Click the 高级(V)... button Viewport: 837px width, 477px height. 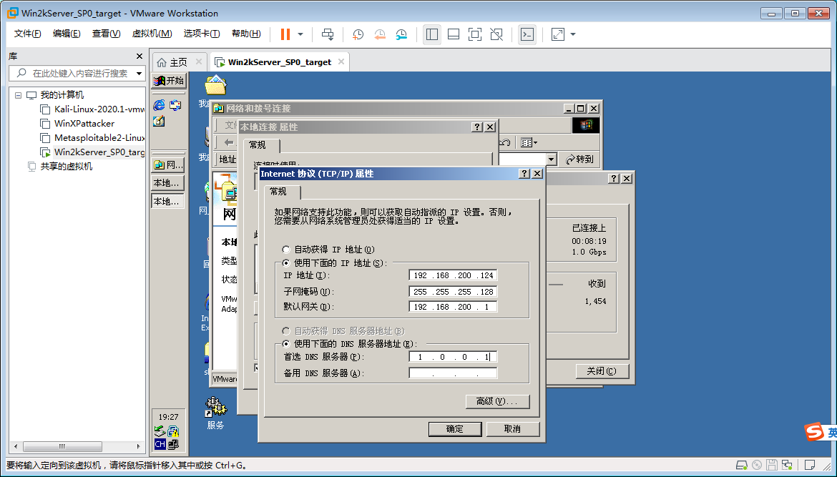coord(497,401)
